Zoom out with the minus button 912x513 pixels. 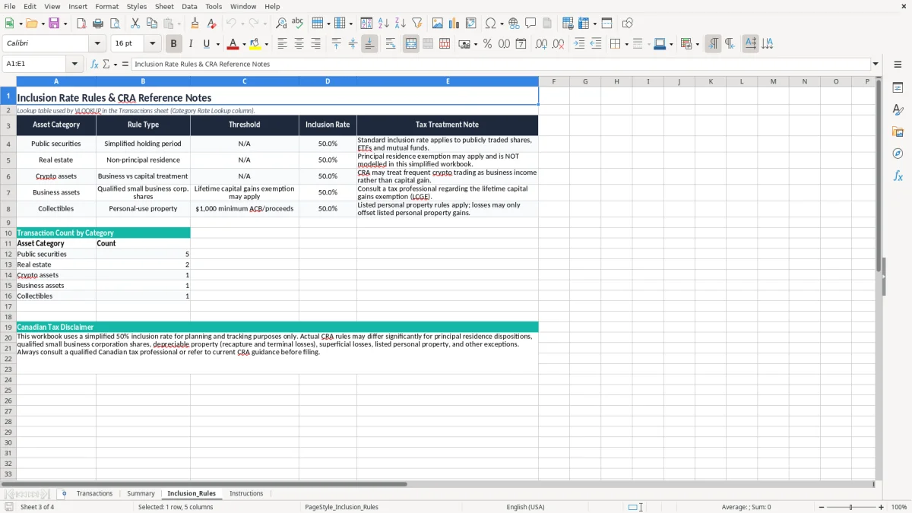pos(820,507)
